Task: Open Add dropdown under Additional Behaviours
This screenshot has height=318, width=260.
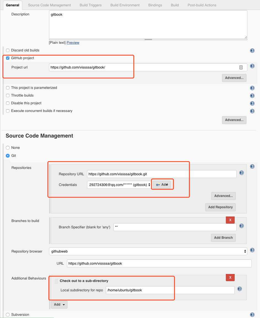Action: [59, 305]
